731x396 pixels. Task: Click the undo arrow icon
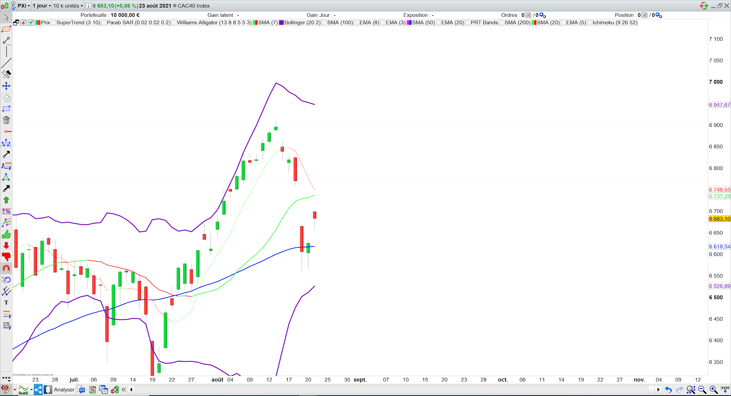668,390
